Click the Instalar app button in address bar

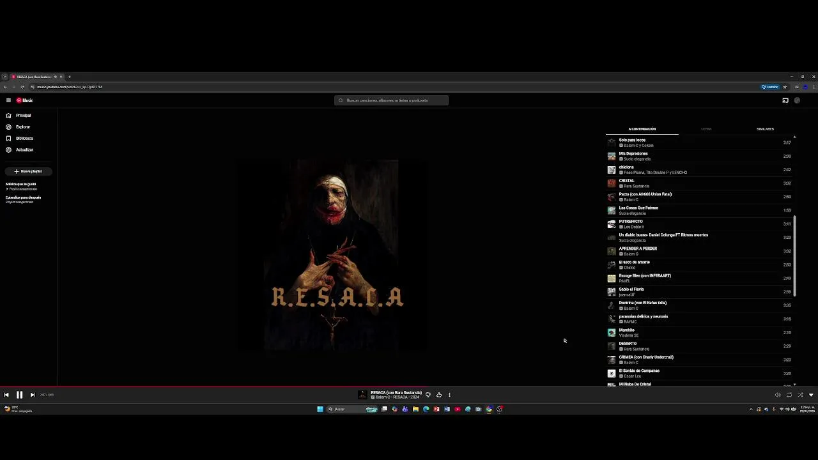tap(770, 87)
